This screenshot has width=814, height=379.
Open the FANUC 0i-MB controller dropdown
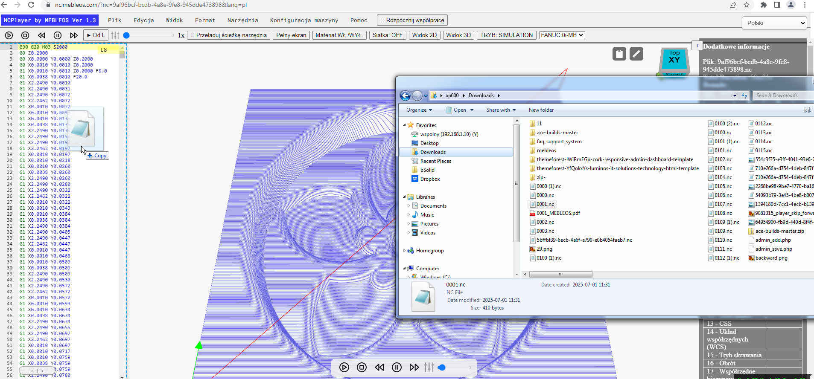pyautogui.click(x=562, y=35)
